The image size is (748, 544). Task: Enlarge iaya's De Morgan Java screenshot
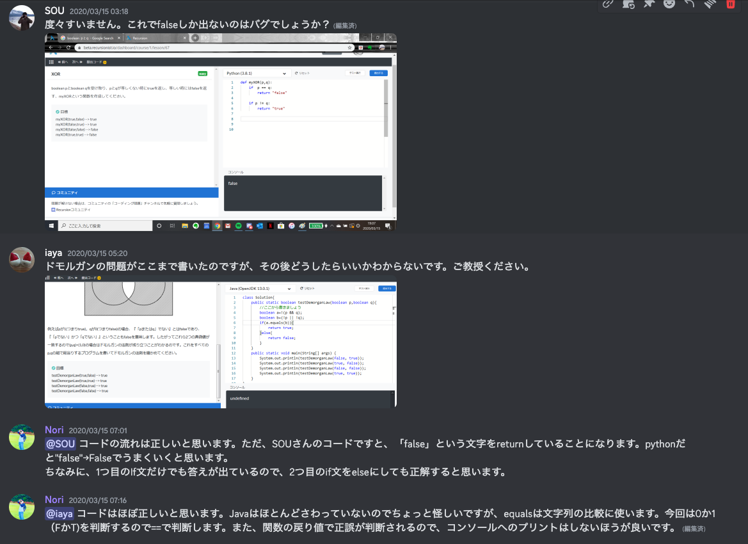click(x=221, y=344)
